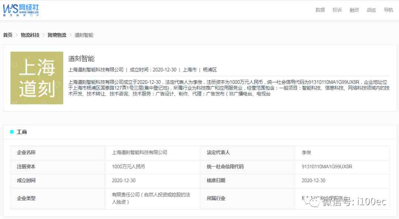399x219 pixels.
Task: Click the 注册资本 label cell
Action: tap(58, 167)
